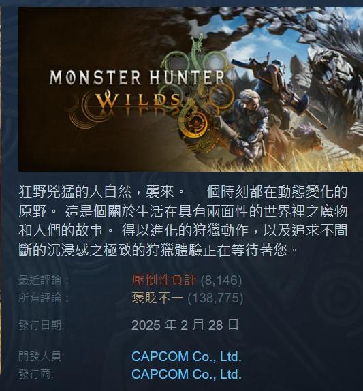Viewport: 363px width, 391px height.
Task: Open the publisher CAPCOM Co., Ltd. link
Action: [x=186, y=374]
